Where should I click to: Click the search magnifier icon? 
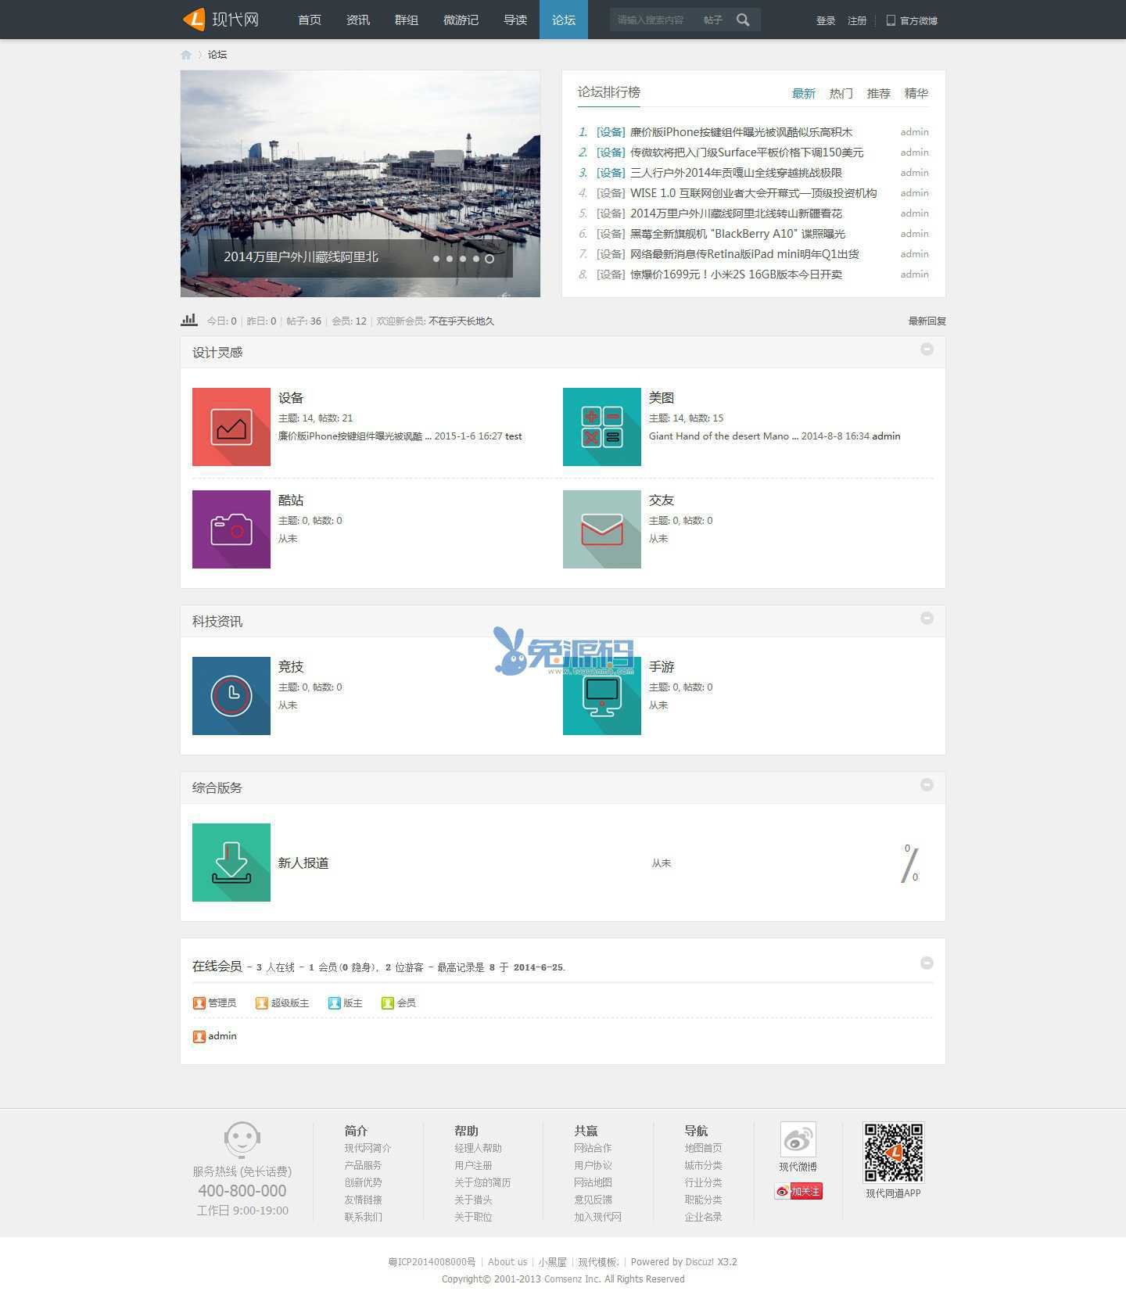coord(743,20)
